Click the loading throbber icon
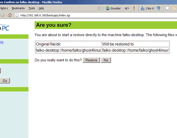 [99, 8]
